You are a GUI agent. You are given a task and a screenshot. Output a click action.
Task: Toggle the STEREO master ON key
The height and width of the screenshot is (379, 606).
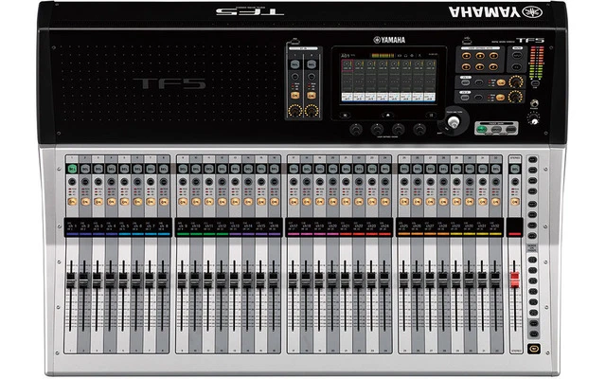[x=515, y=202]
